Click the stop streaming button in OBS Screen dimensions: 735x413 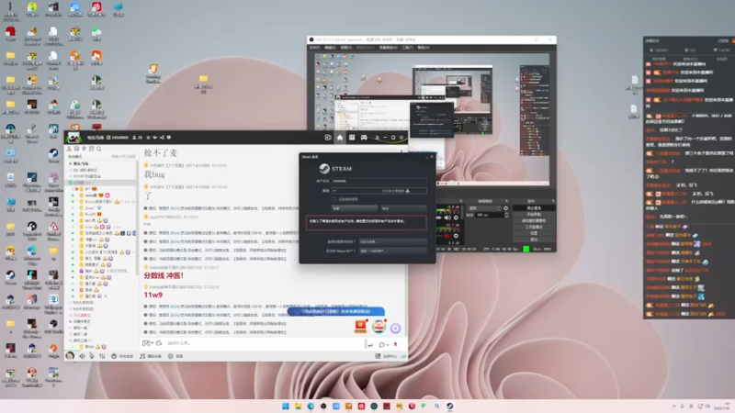[x=534, y=208]
